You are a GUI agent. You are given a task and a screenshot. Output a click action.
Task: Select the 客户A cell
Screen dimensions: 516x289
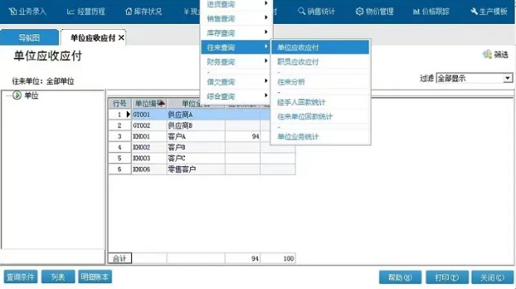(x=196, y=136)
